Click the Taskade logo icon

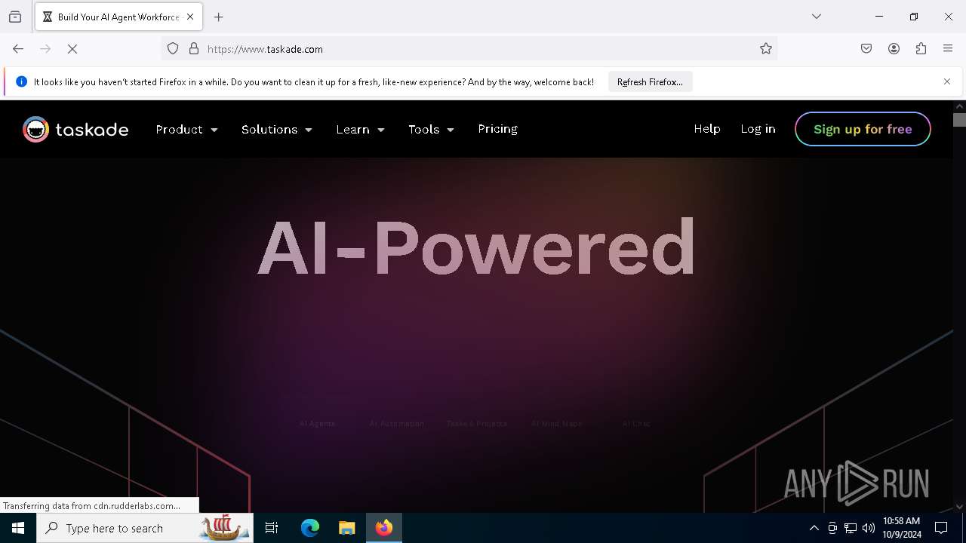[x=35, y=130]
